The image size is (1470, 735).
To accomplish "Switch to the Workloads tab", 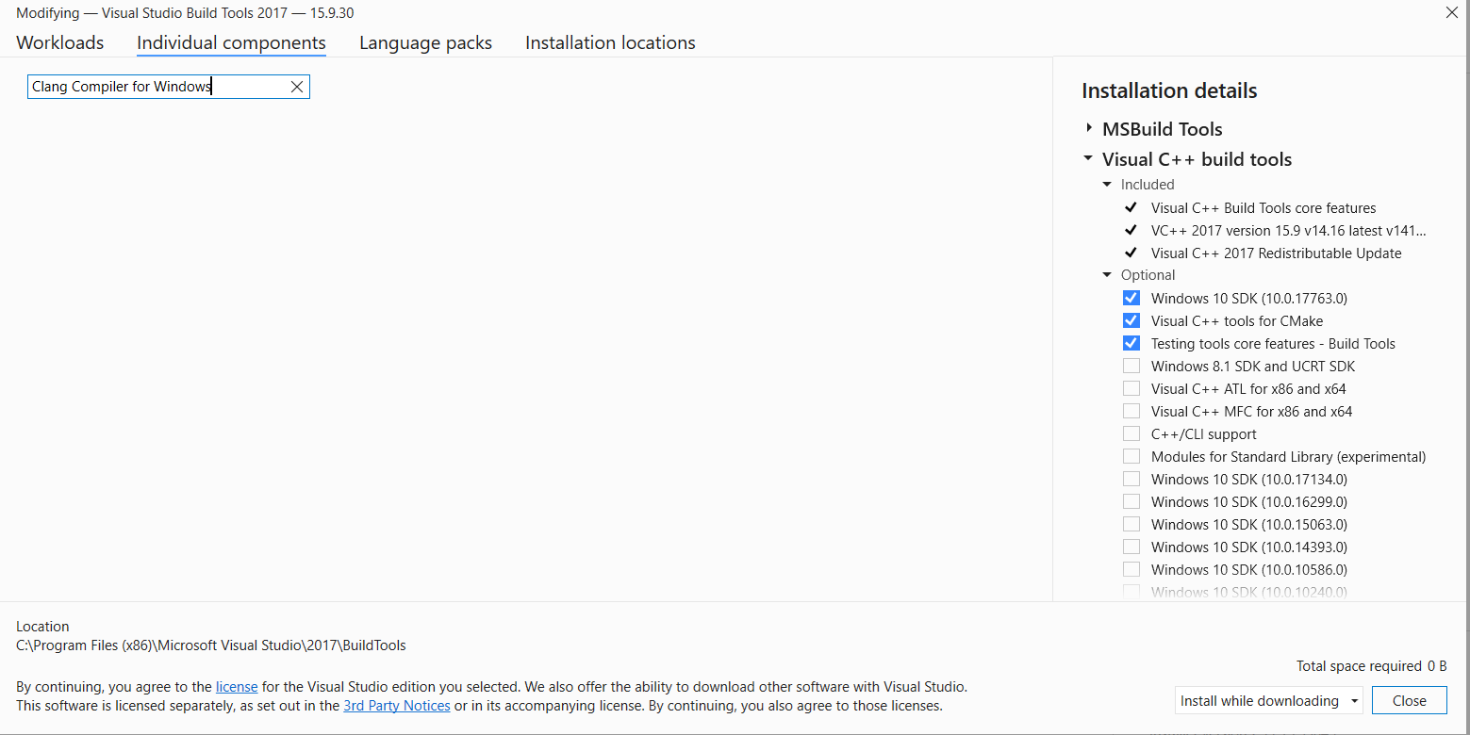I will pyautogui.click(x=60, y=42).
